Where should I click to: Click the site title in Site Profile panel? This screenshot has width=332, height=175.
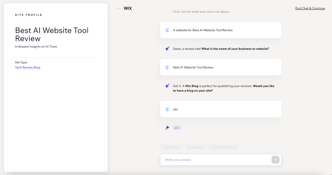pos(52,34)
